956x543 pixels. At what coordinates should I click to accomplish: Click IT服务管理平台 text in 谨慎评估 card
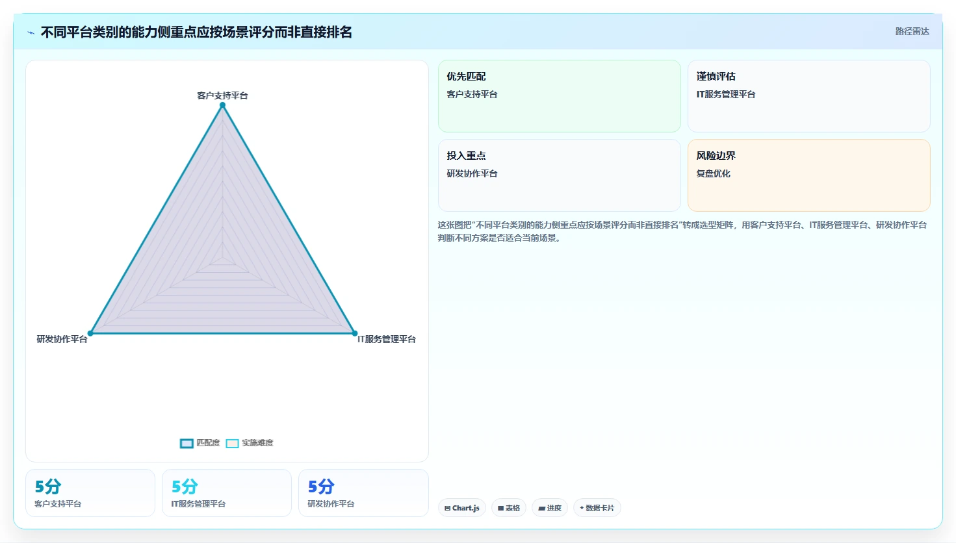coord(726,94)
